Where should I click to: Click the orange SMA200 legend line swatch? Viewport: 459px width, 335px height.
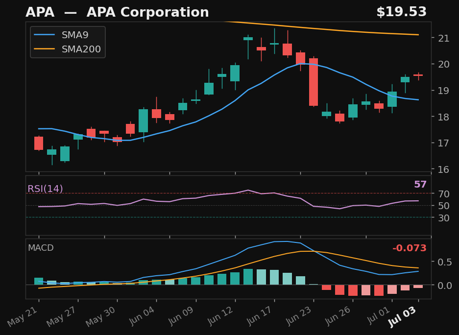[x=44, y=49]
